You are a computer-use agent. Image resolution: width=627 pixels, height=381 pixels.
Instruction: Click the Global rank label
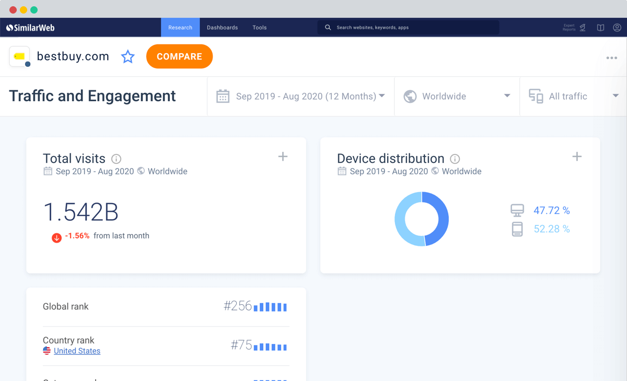(66, 306)
